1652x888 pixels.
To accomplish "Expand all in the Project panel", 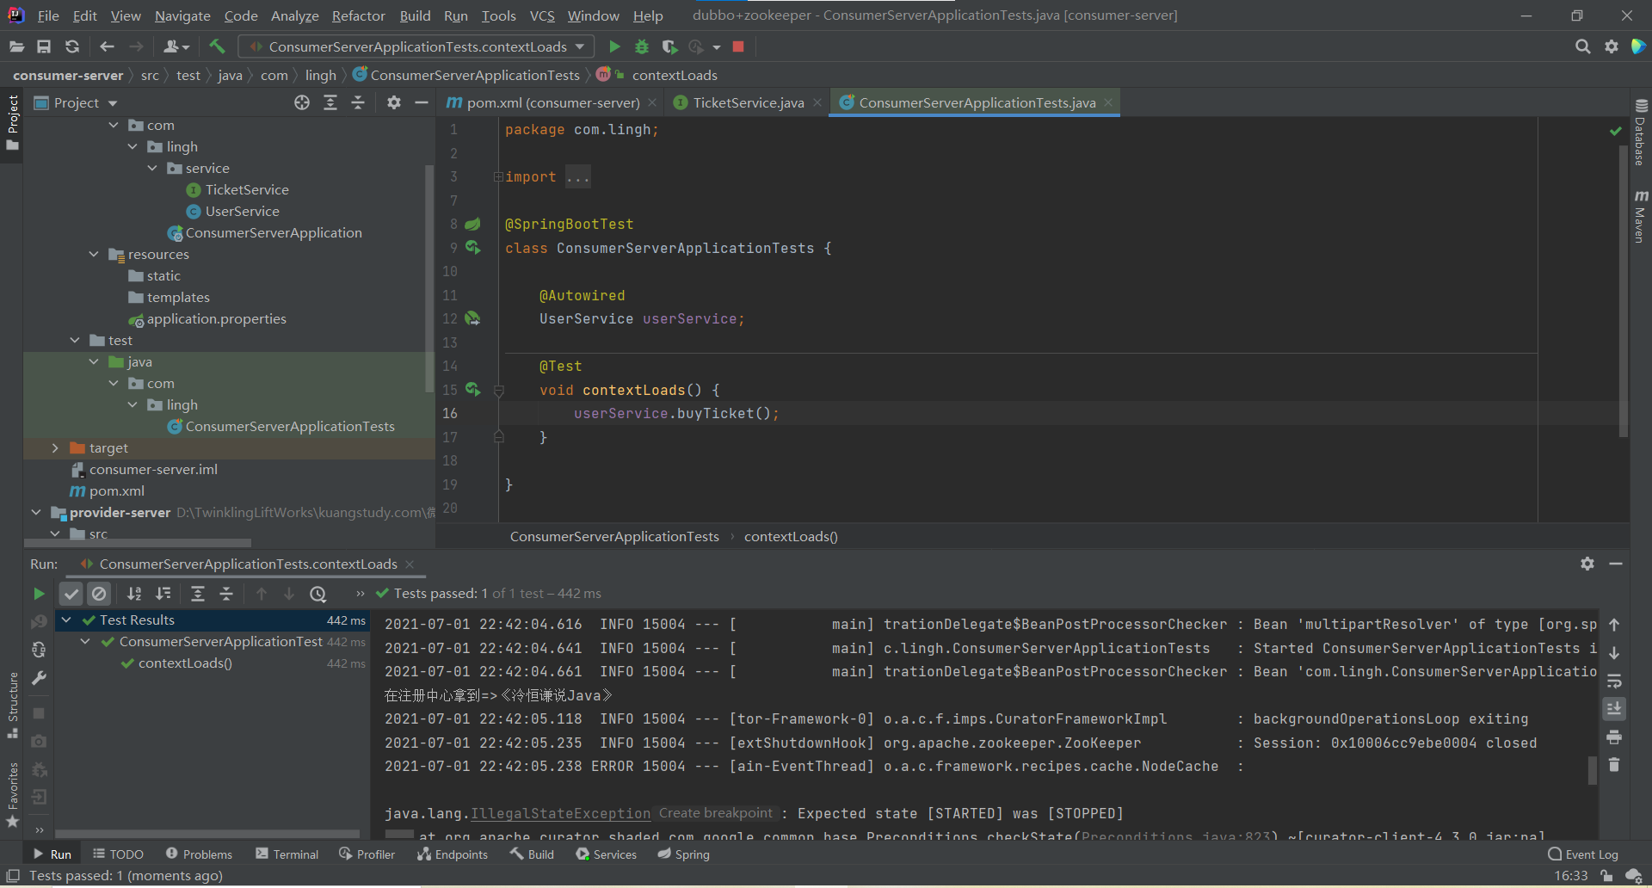I will 330,102.
